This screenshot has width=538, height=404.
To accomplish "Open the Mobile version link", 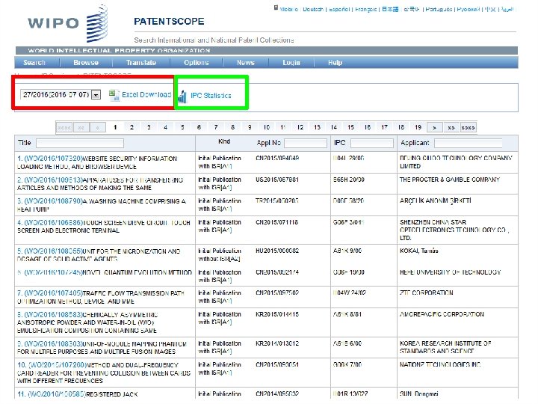I will click(289, 9).
